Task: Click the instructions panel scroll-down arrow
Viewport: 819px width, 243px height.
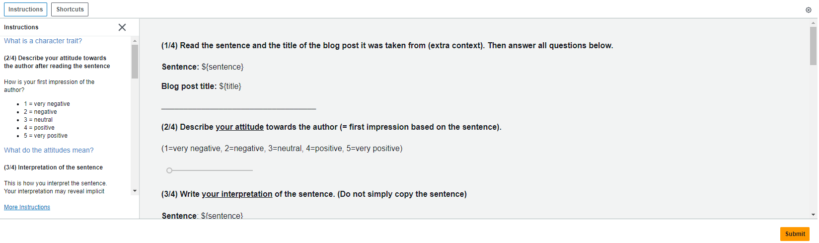Action: coord(135,191)
